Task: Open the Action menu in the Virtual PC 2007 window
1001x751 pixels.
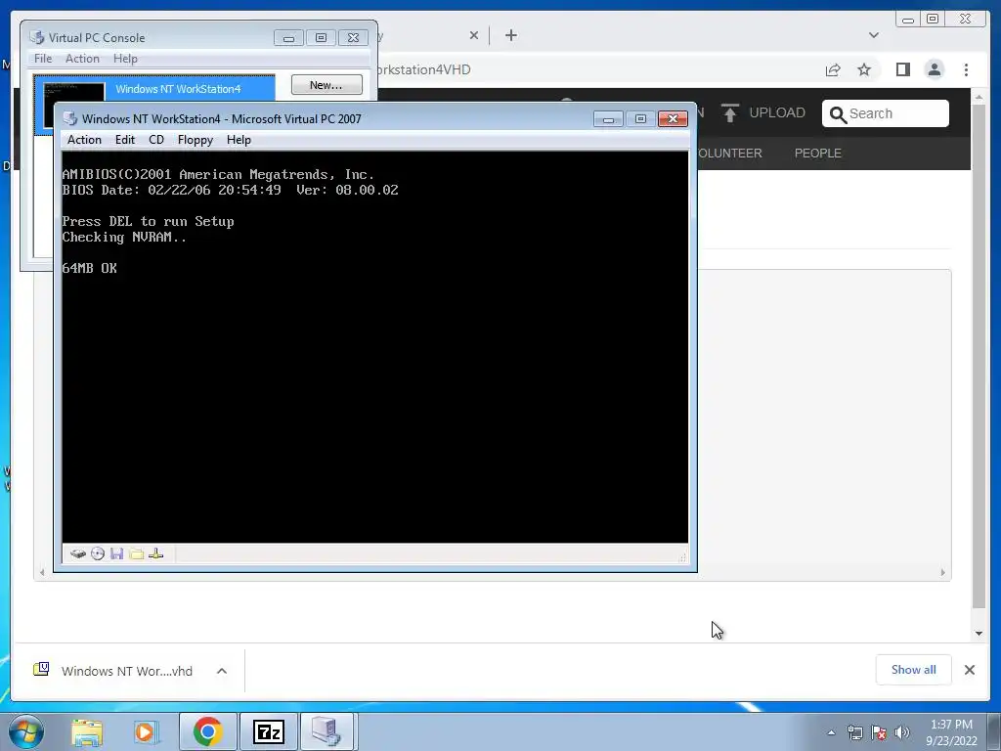Action: click(x=84, y=140)
